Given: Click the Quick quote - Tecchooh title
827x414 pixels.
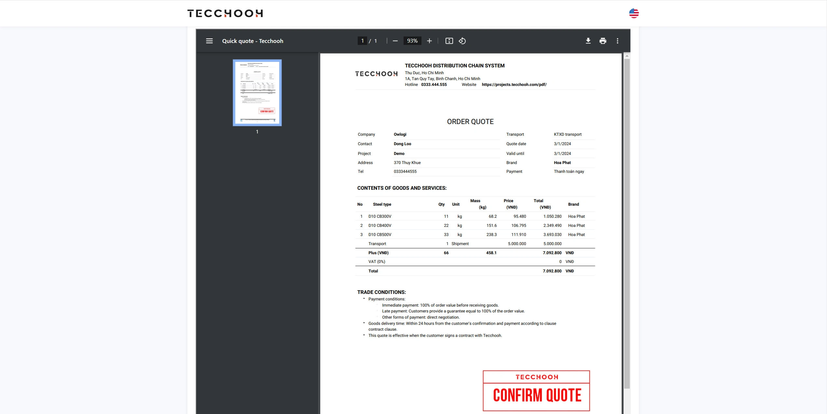Looking at the screenshot, I should click(x=253, y=41).
